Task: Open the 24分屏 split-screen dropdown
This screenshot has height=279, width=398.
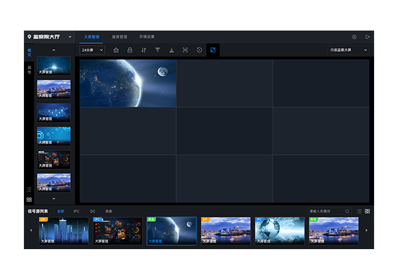Action: [x=92, y=50]
